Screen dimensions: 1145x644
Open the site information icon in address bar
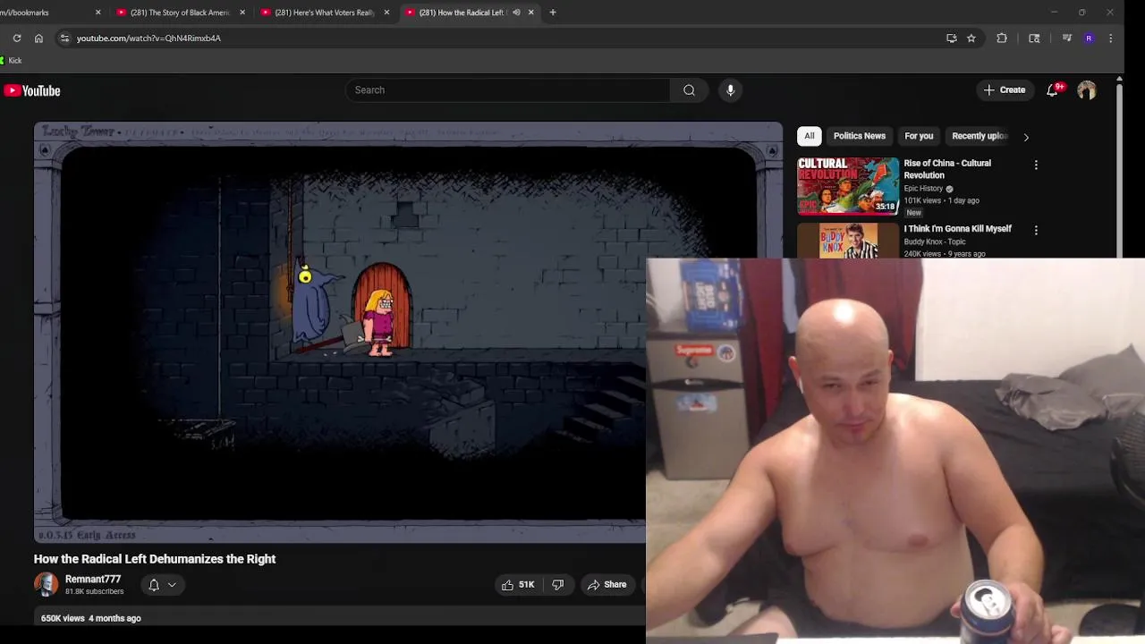pyautogui.click(x=64, y=38)
